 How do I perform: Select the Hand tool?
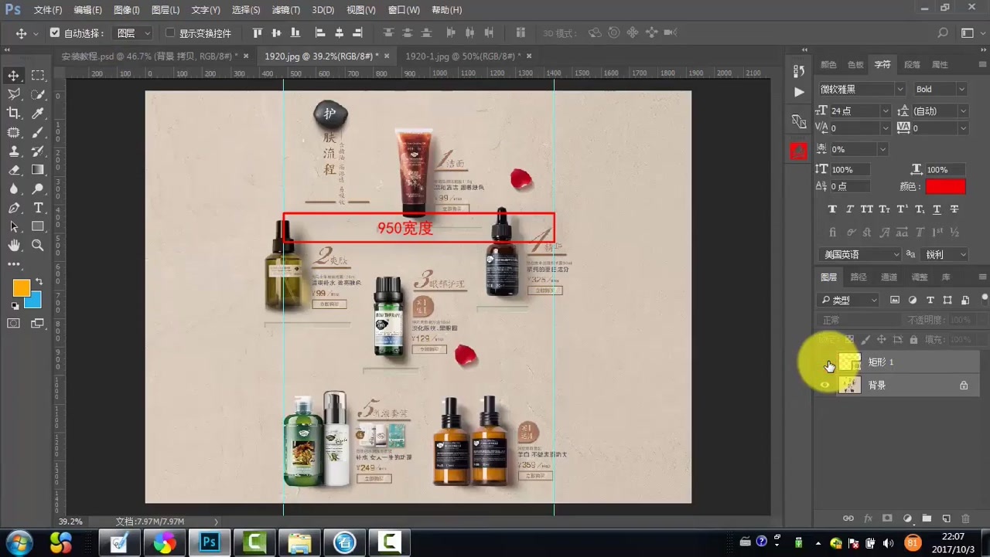coord(14,245)
